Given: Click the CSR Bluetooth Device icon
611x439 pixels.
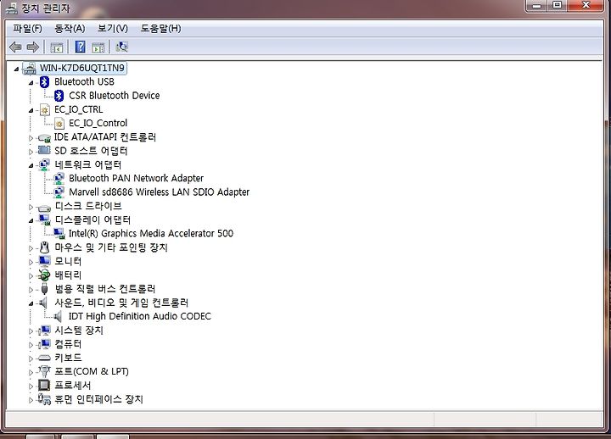Looking at the screenshot, I should [x=59, y=96].
